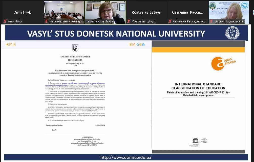The width and height of the screenshot is (254, 162).
Task: Click Rostyslav Lytvyn's muted microphone icon
Action: pyautogui.click(x=129, y=21)
